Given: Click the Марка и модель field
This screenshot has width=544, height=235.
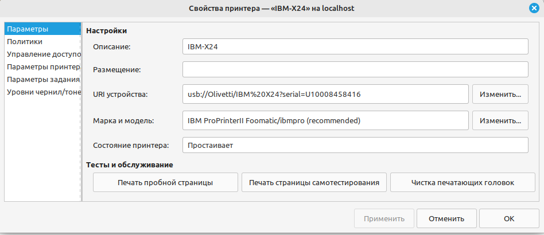Looking at the screenshot, I should (x=325, y=120).
